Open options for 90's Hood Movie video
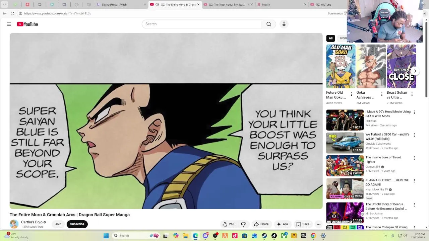Image resolution: width=429 pixels, height=241 pixels. click(414, 112)
